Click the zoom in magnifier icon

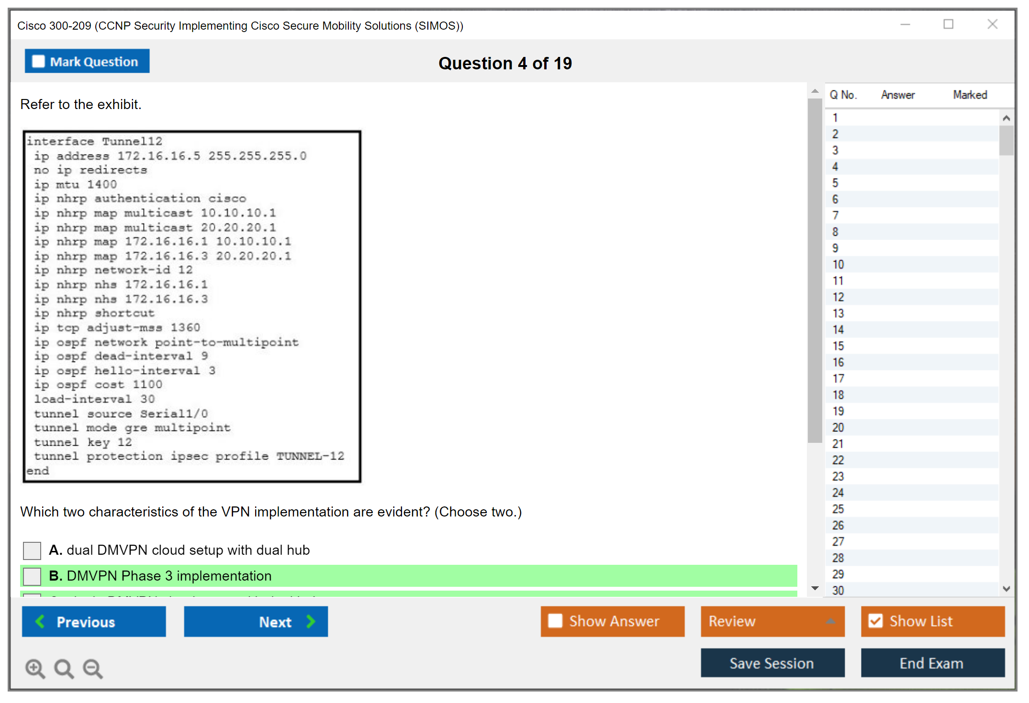pyautogui.click(x=35, y=668)
